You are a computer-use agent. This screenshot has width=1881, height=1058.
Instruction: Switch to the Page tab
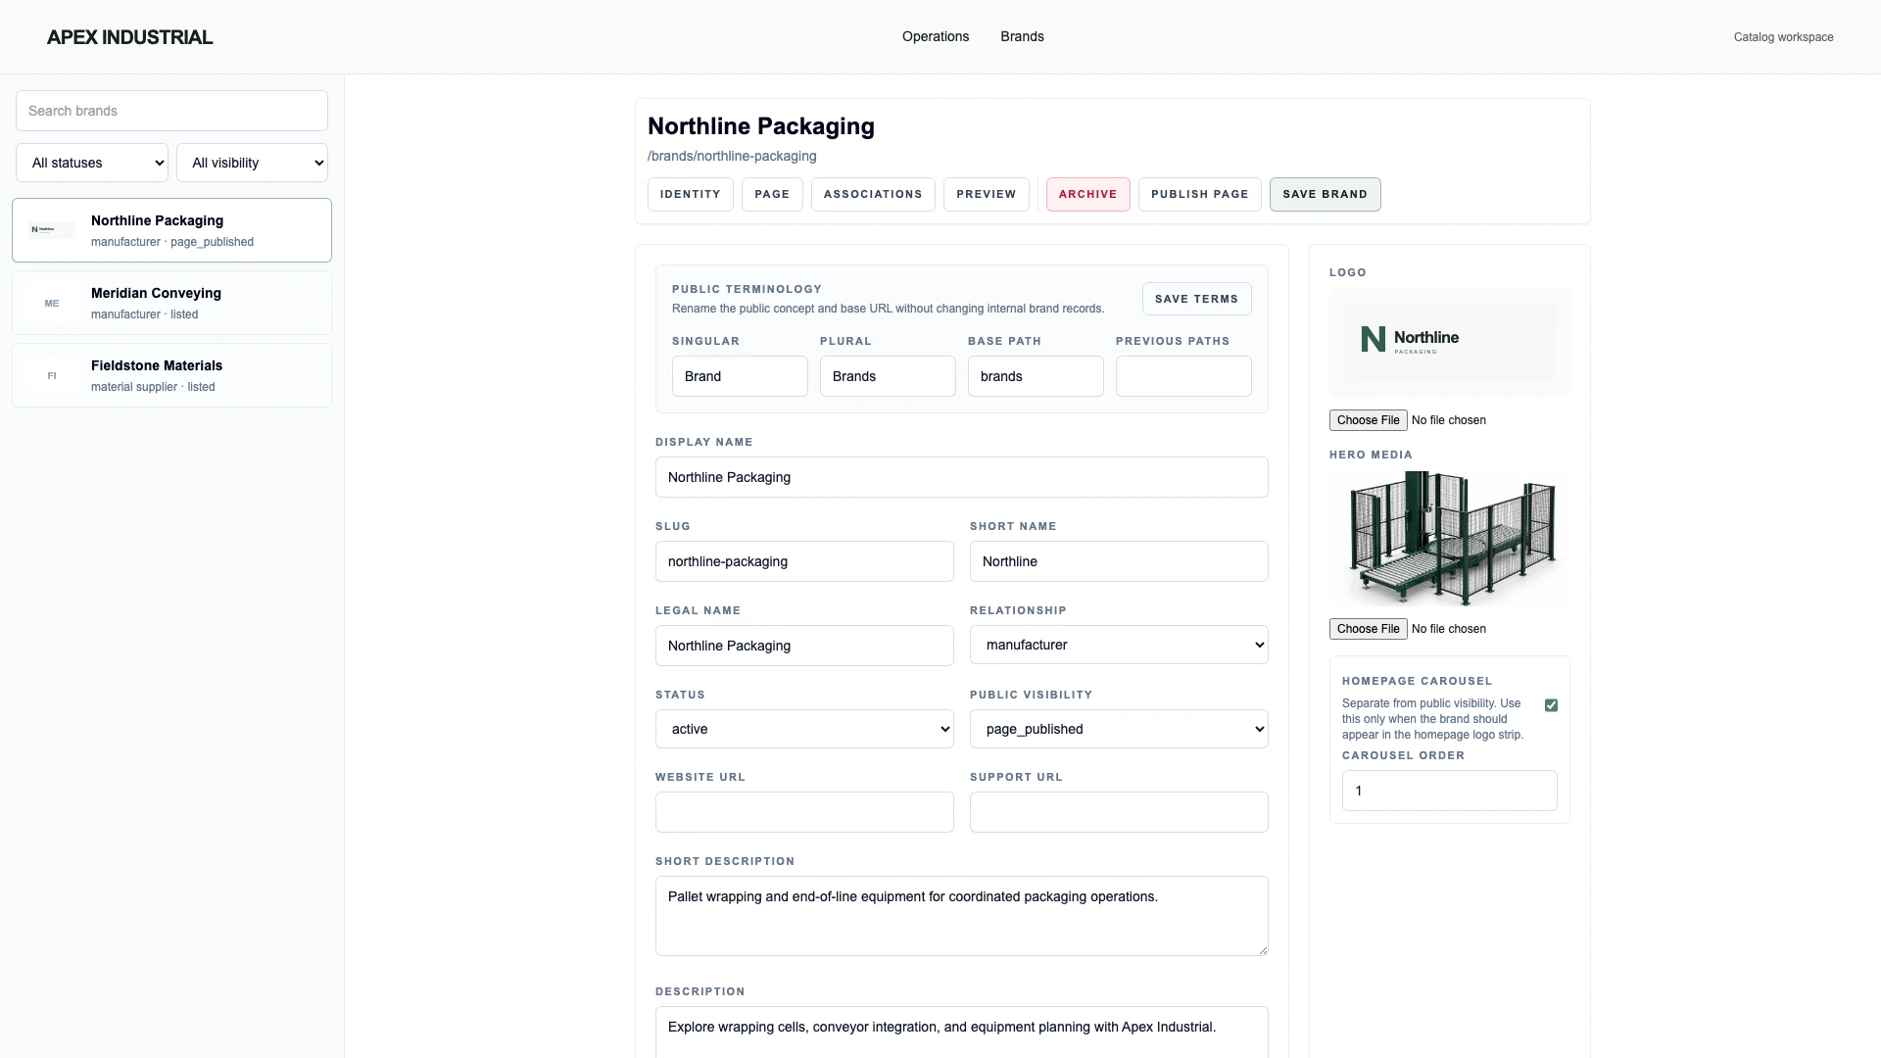click(x=772, y=194)
